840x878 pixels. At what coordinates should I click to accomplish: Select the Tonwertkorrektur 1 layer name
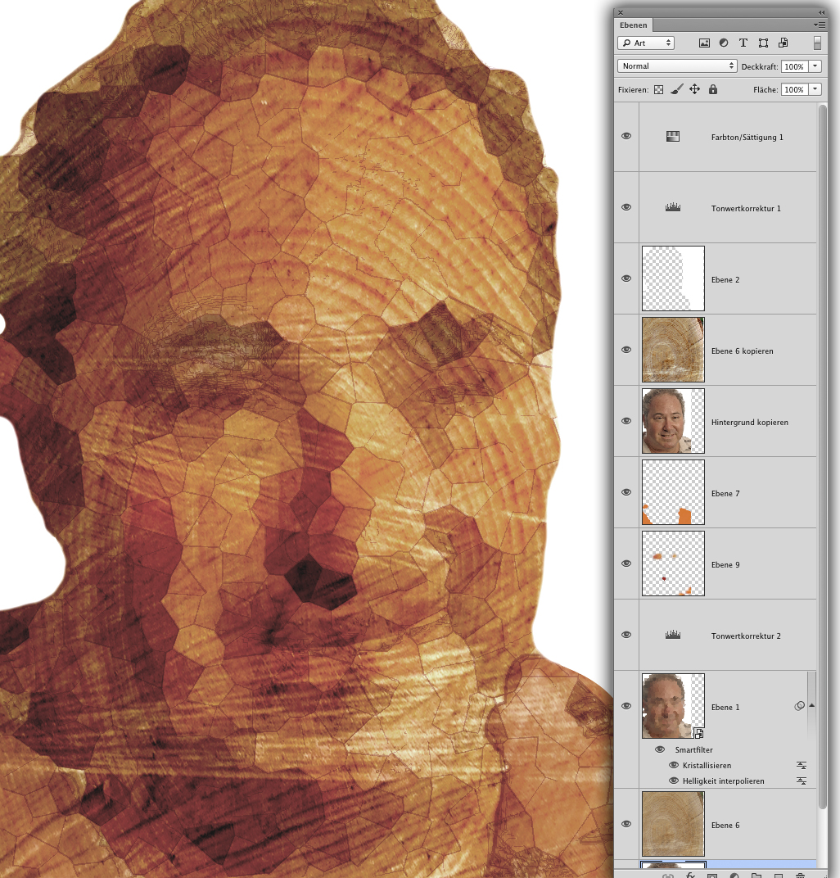point(746,208)
